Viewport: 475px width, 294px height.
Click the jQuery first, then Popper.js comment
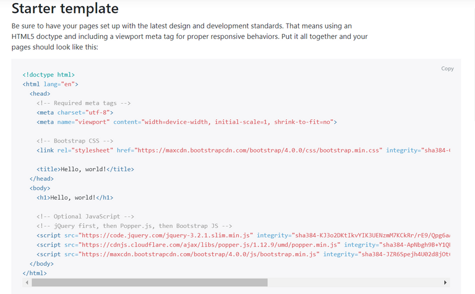coord(134,226)
